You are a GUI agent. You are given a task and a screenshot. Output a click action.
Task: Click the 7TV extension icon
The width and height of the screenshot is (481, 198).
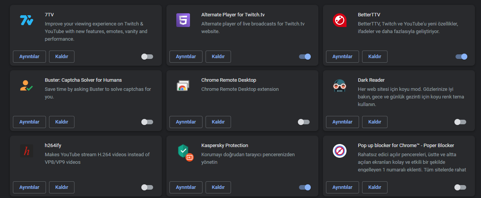[x=27, y=20]
